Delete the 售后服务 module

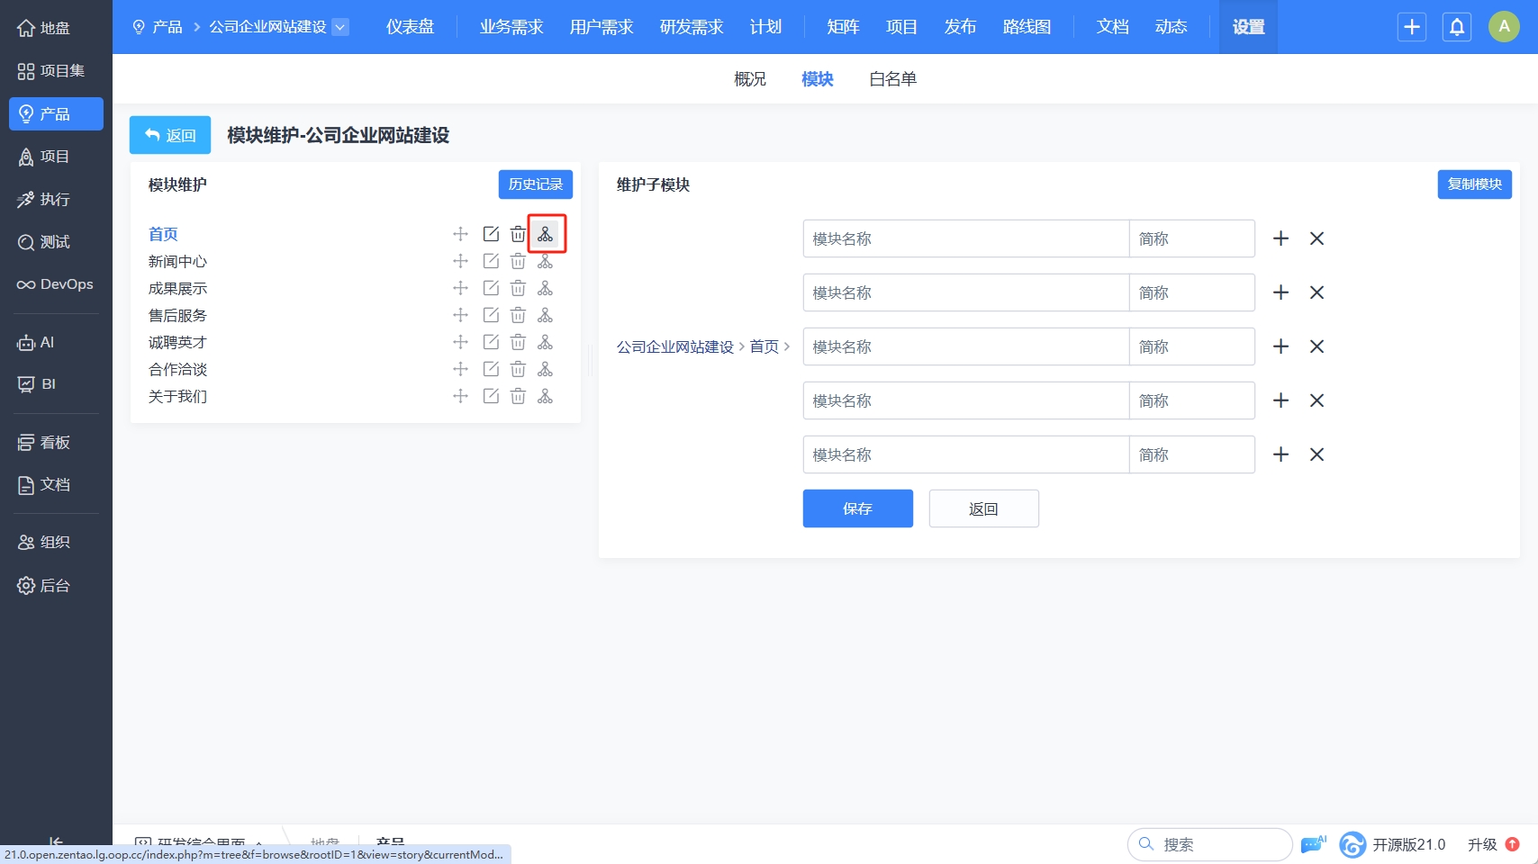518,315
